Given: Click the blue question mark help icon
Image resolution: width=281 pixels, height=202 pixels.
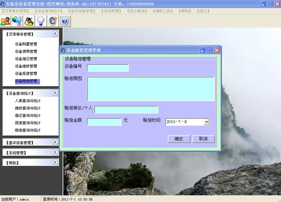Looking at the screenshot, I should pos(64,21).
